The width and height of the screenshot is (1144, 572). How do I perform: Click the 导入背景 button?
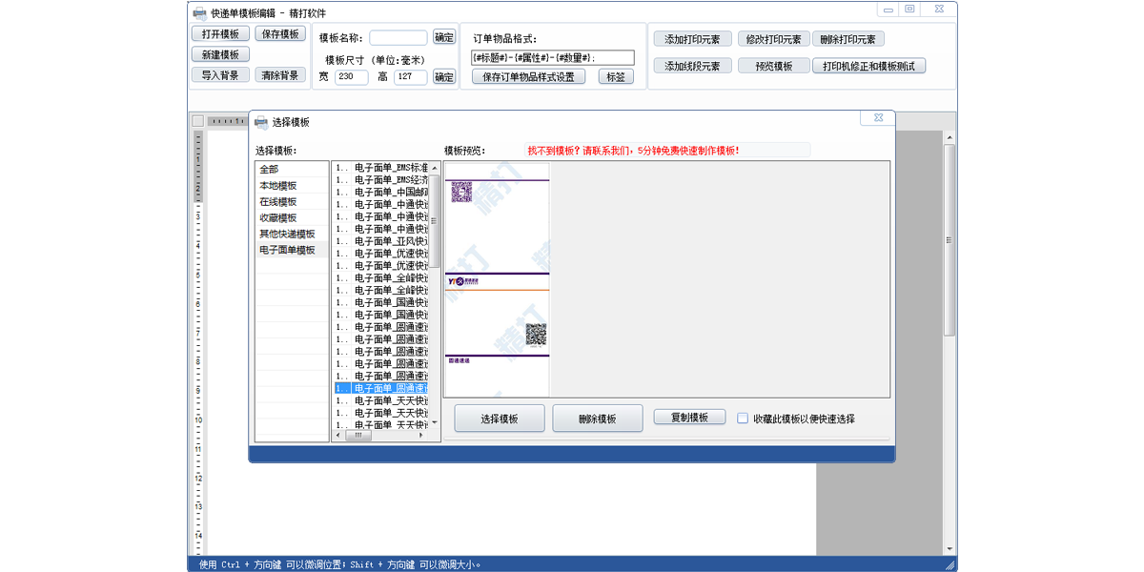point(220,74)
